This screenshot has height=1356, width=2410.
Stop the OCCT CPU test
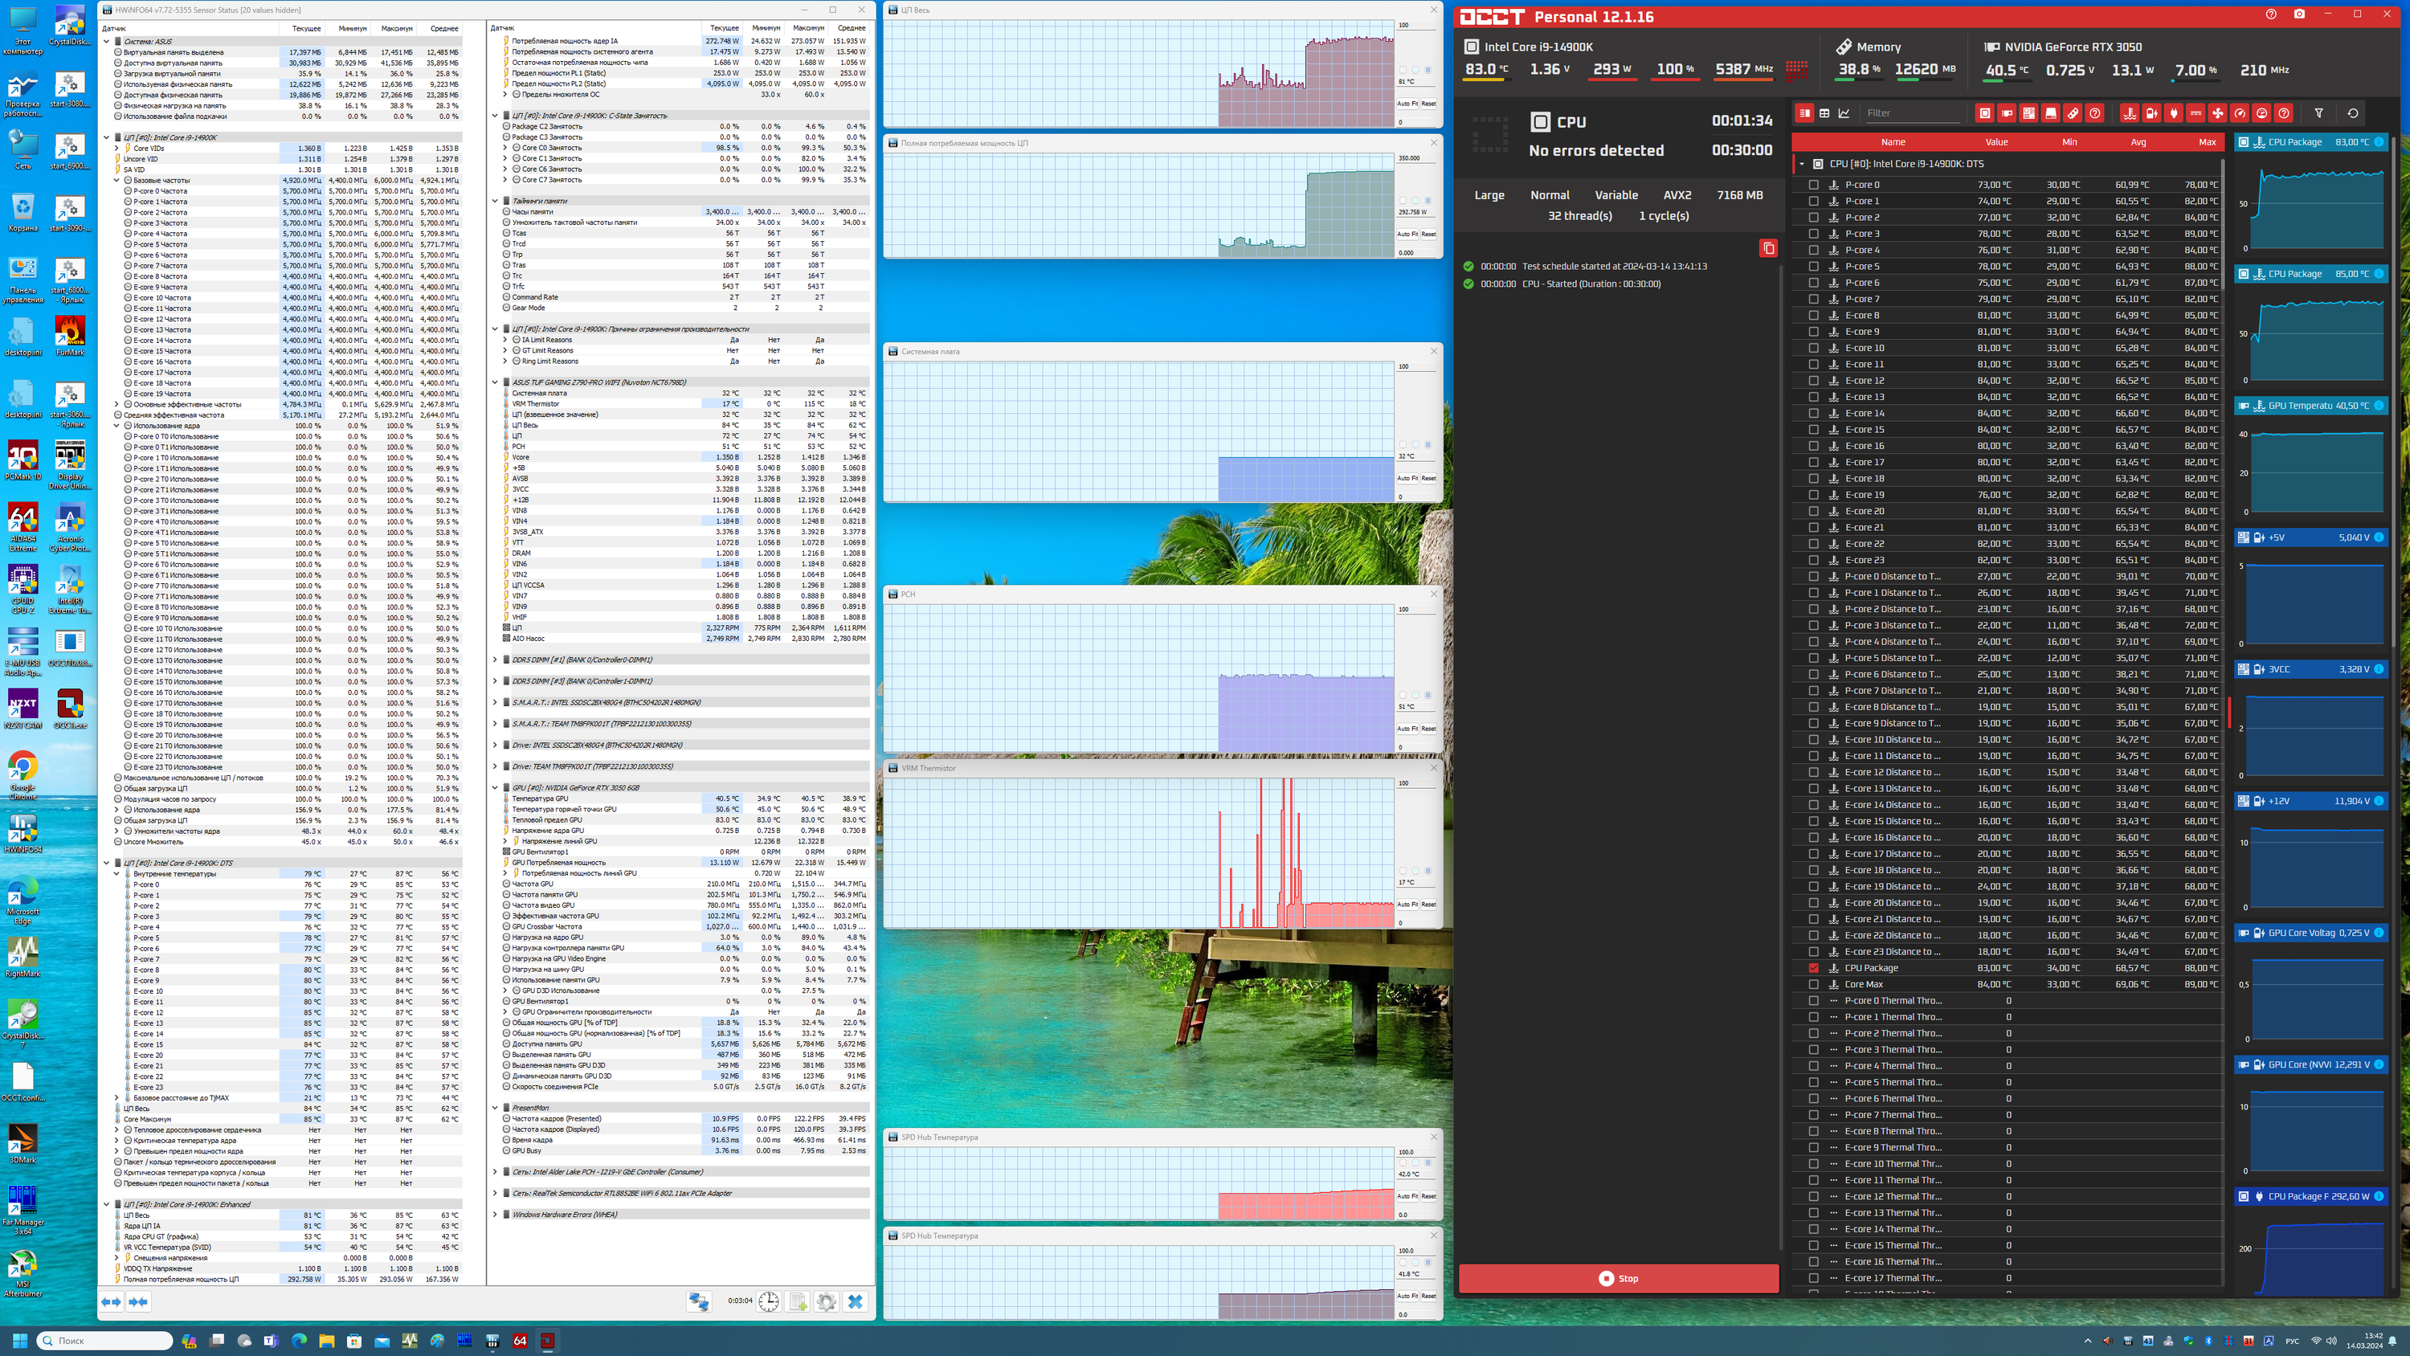point(1618,1278)
